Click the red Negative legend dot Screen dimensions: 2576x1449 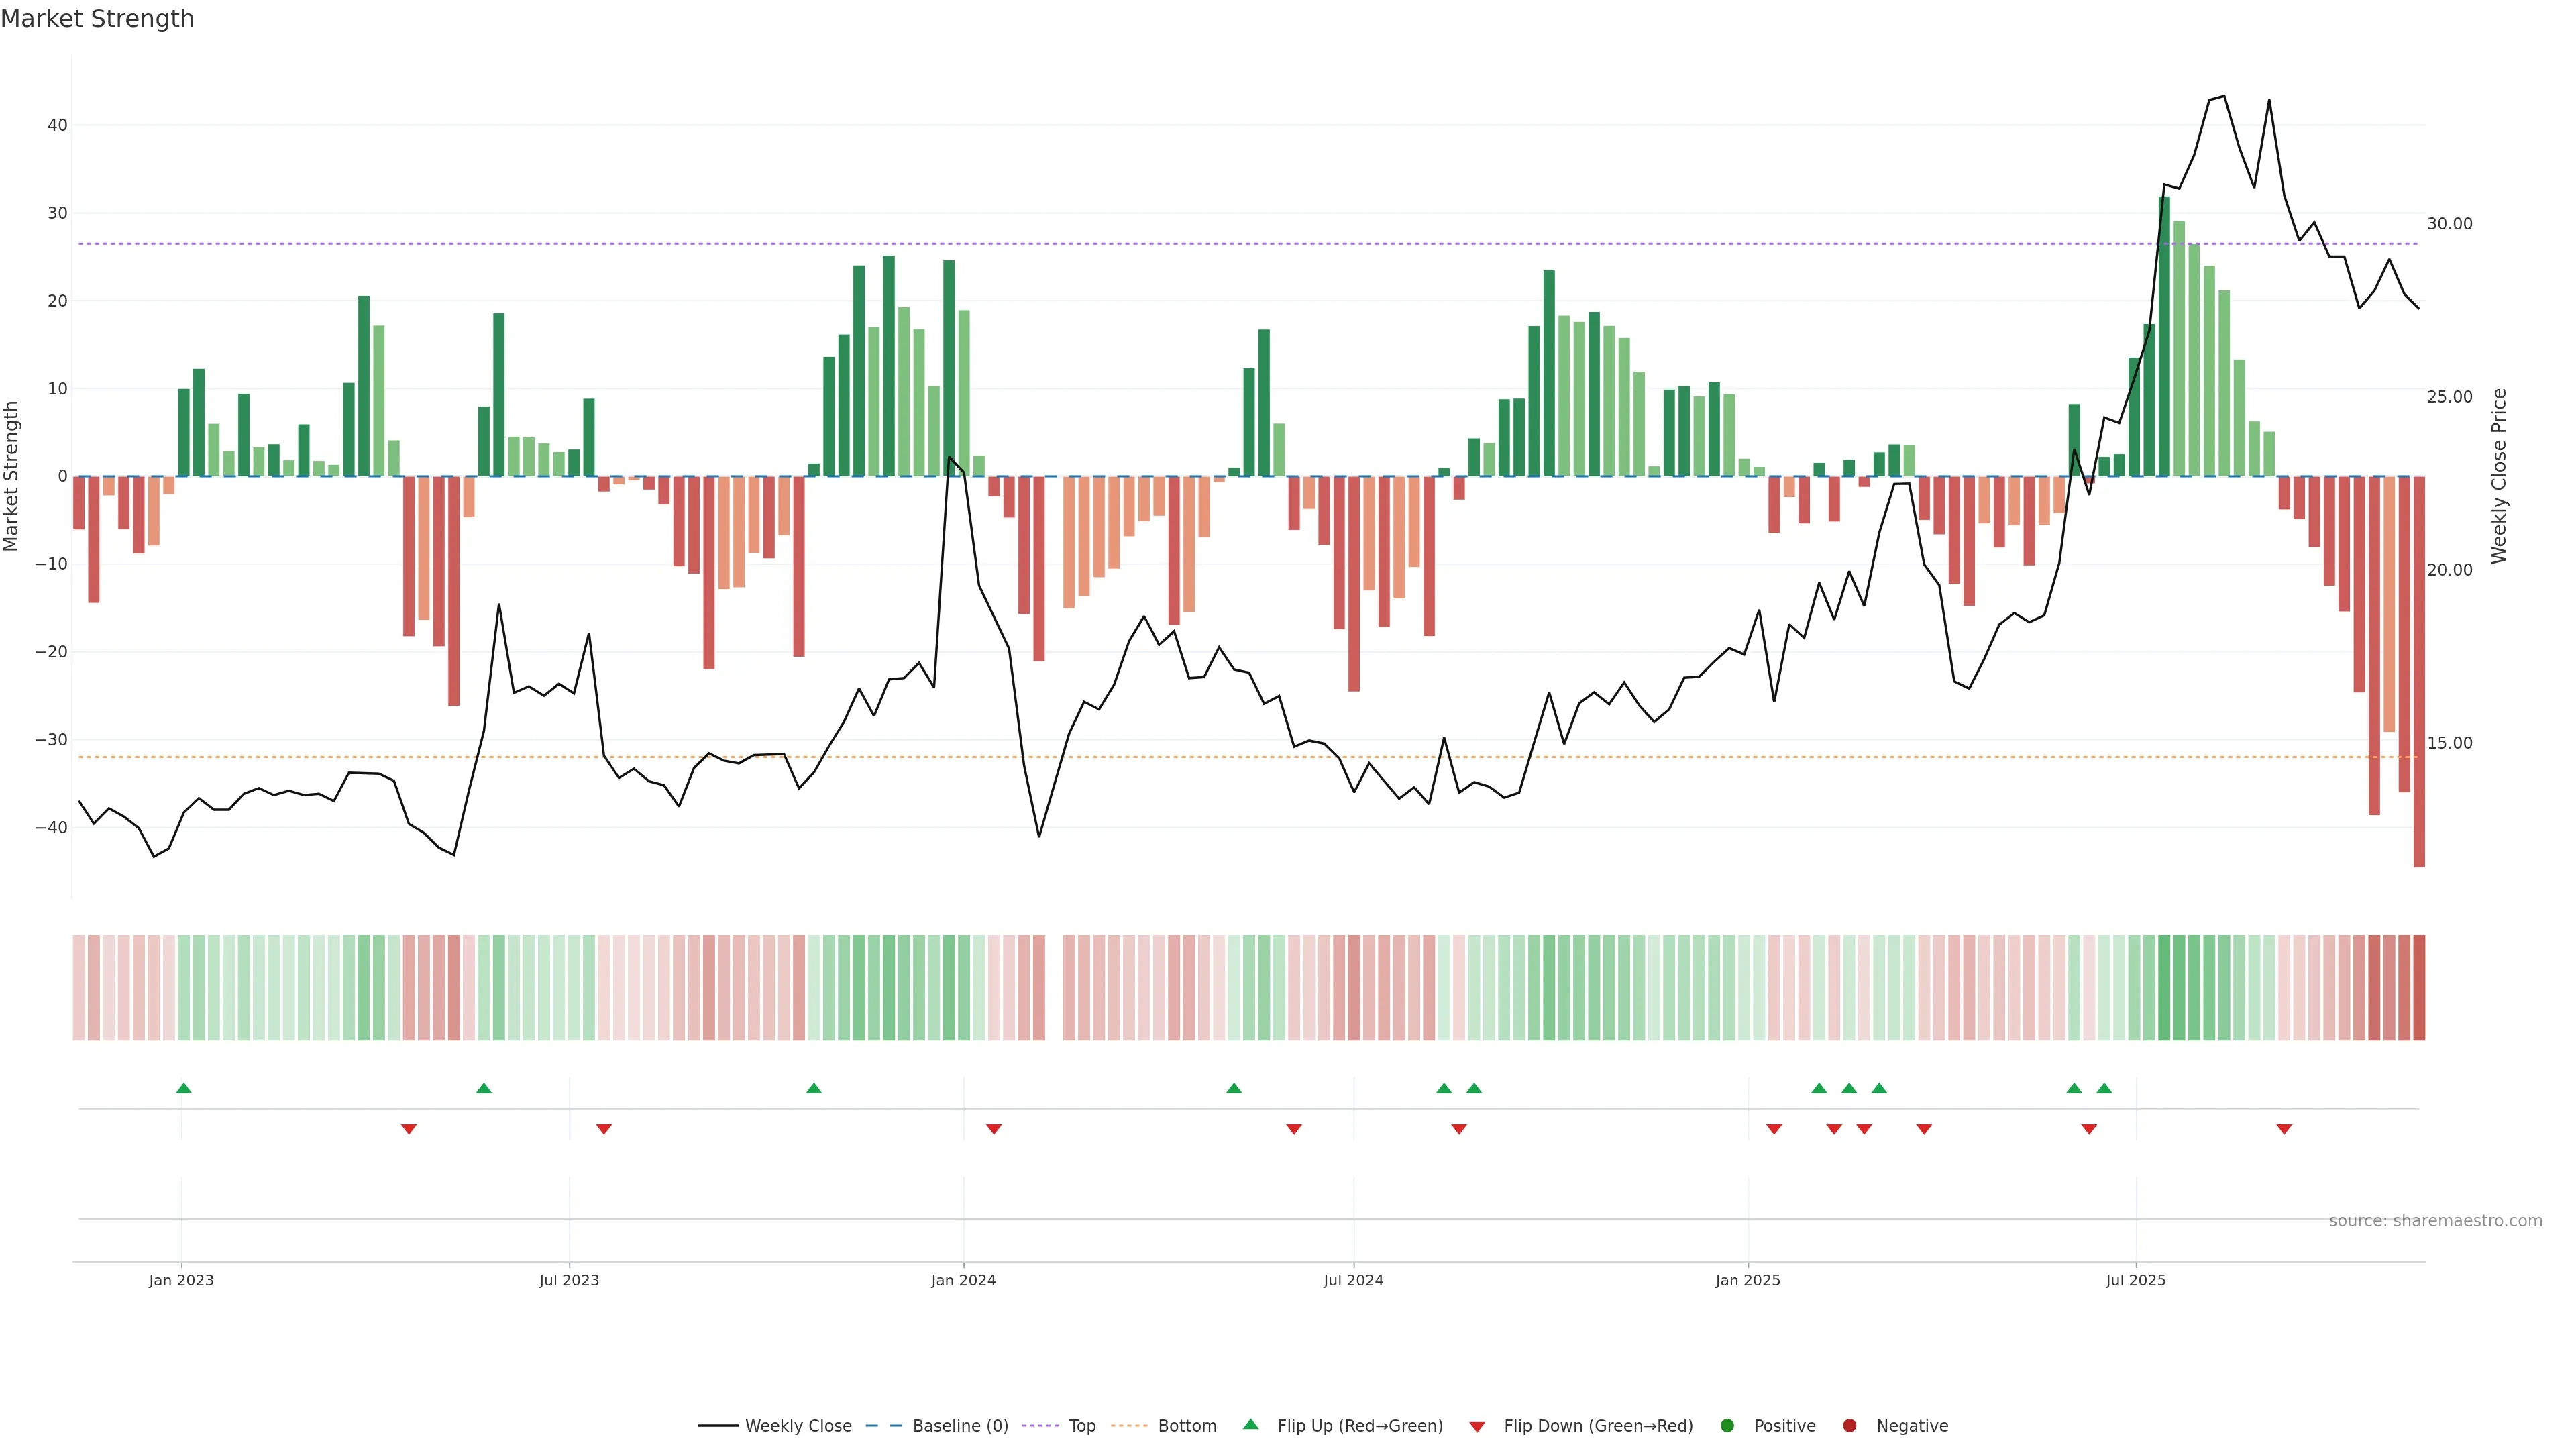pos(1849,1426)
